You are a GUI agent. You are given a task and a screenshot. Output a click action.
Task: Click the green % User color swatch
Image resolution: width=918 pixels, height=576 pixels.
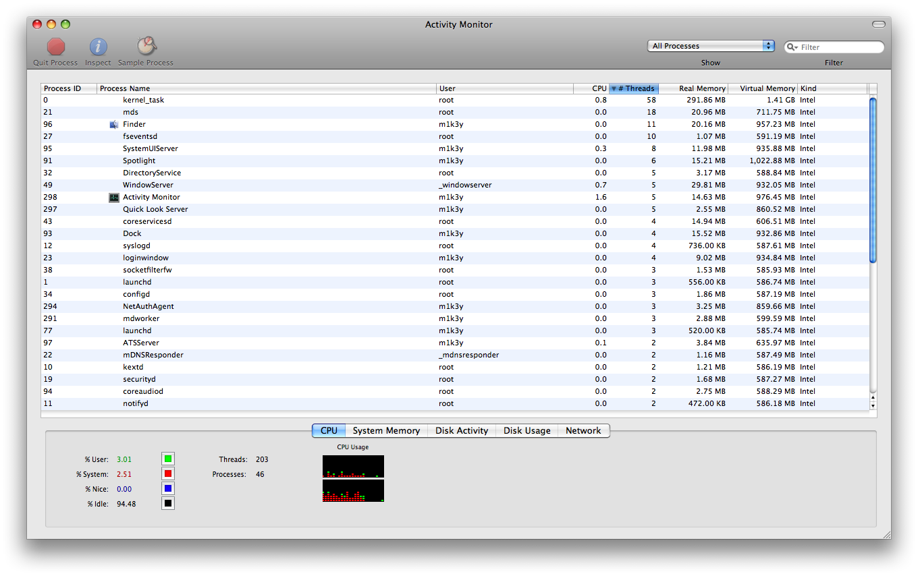[168, 459]
